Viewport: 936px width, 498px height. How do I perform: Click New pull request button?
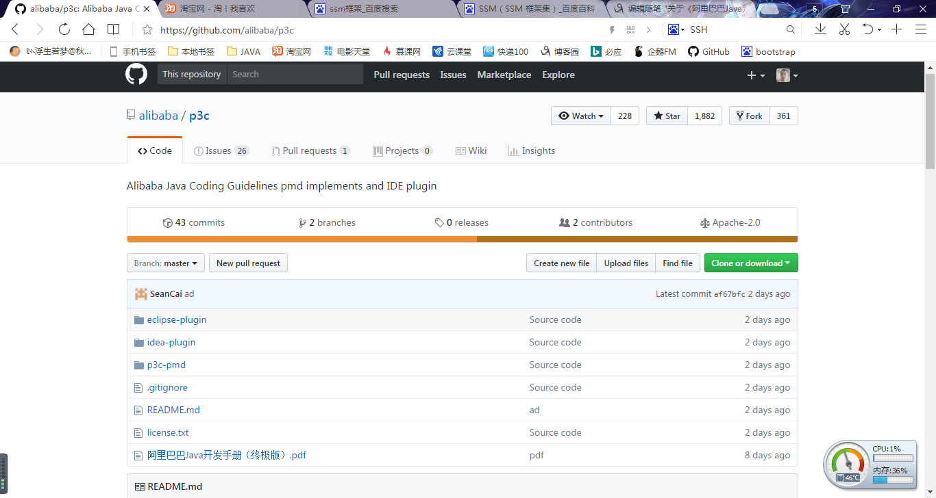[248, 263]
